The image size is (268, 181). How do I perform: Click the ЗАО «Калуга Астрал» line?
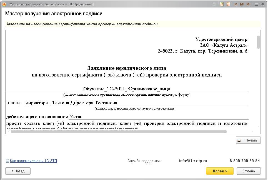tap(224, 45)
